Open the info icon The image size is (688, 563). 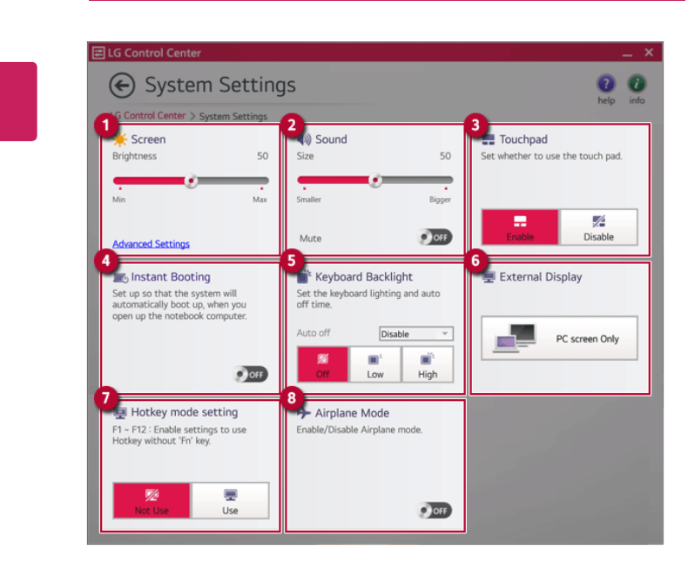tap(637, 85)
